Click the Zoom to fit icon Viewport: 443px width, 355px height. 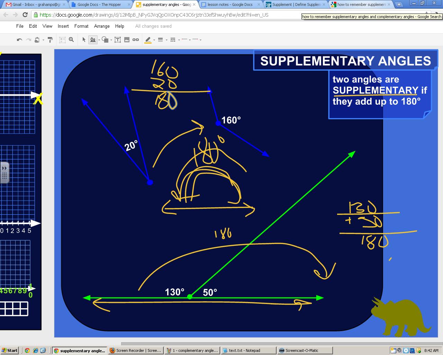coord(62,40)
